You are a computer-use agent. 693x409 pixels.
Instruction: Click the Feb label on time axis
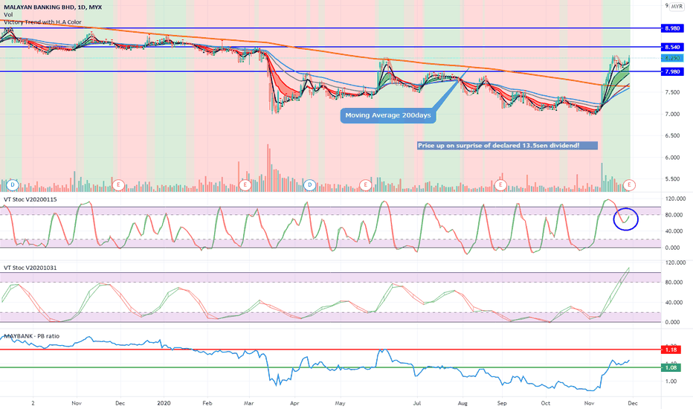pyautogui.click(x=207, y=403)
